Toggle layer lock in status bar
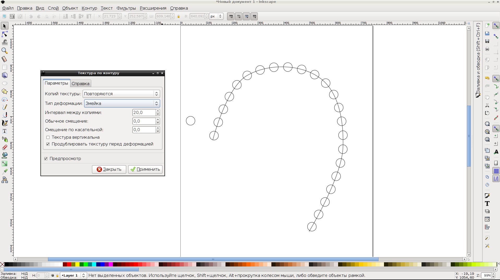Screen dimensions: 500x280 [x=57, y=276]
